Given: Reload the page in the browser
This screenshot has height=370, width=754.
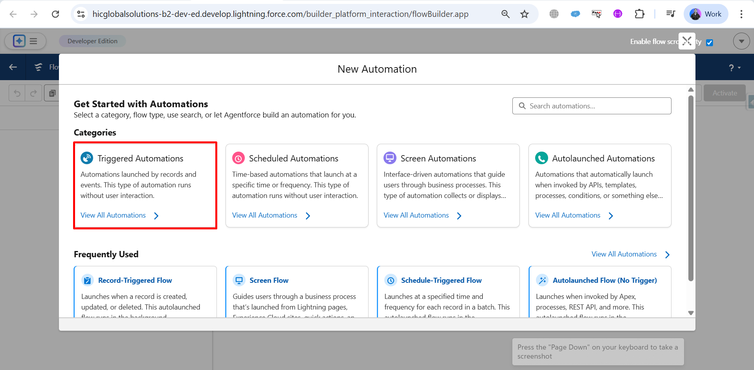Looking at the screenshot, I should coord(55,14).
